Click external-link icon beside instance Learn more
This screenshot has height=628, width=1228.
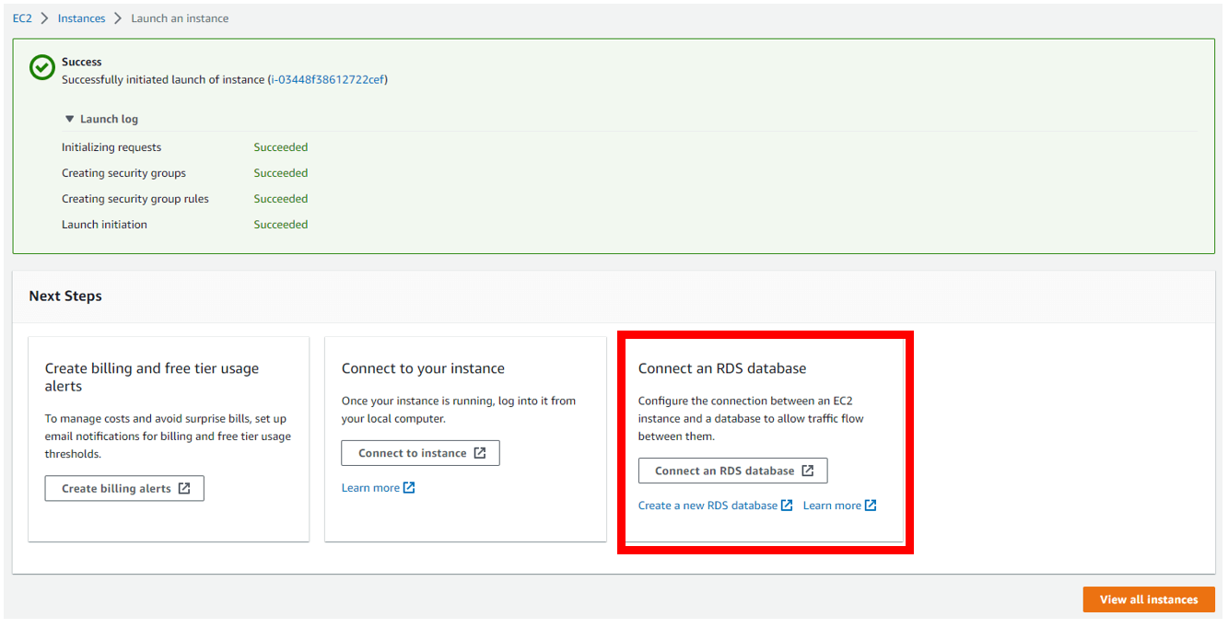[x=409, y=488]
